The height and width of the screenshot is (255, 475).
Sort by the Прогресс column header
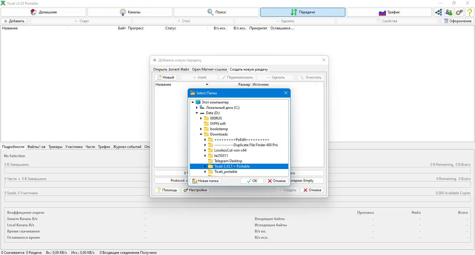click(145, 28)
